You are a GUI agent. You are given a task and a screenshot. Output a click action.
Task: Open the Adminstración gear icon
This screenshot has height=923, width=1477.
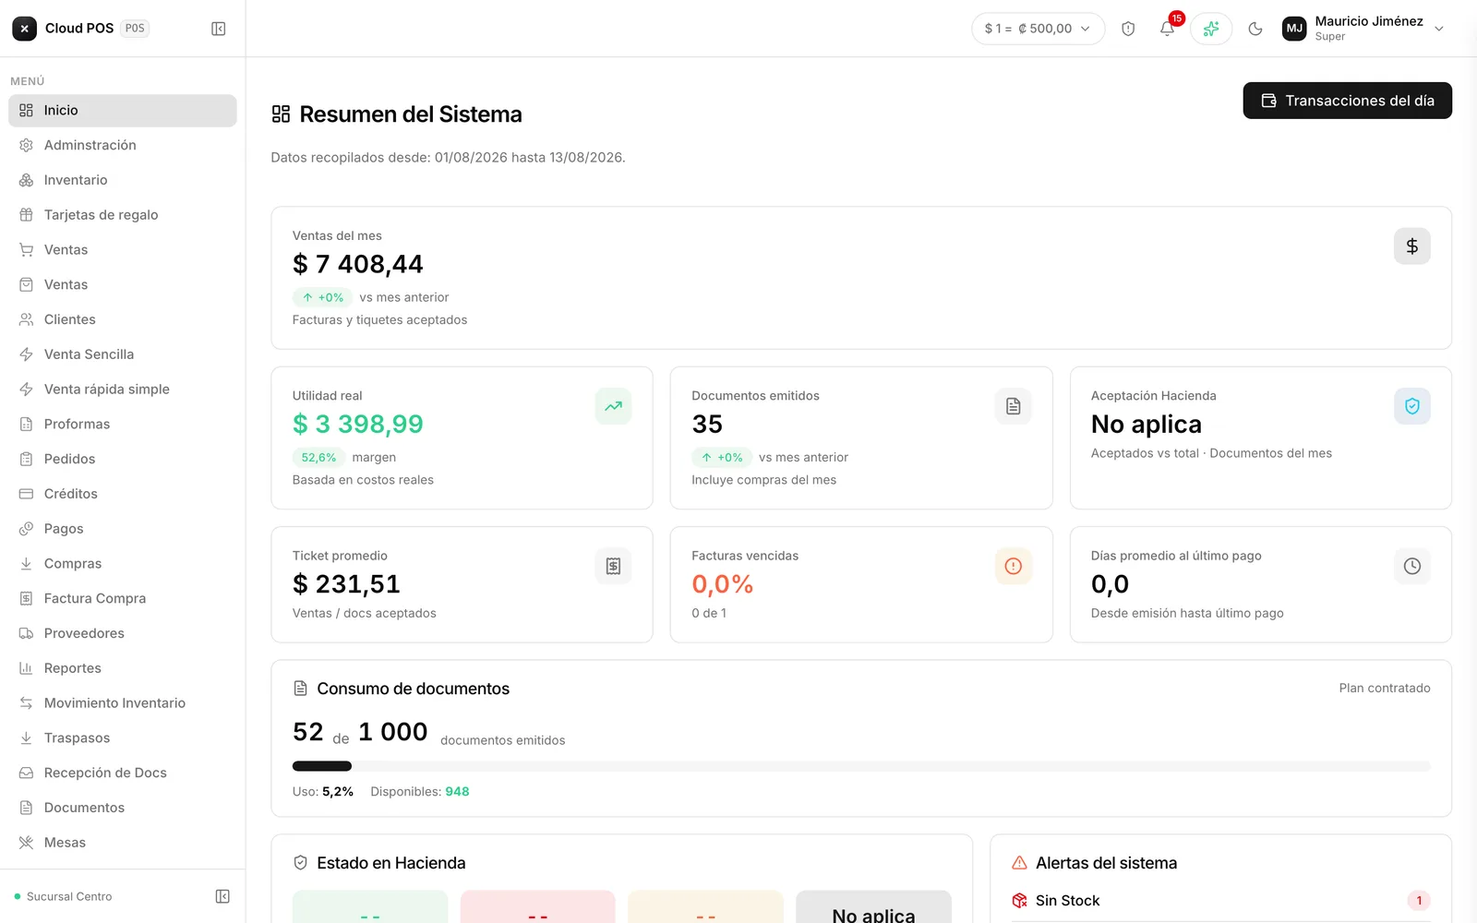click(x=26, y=146)
